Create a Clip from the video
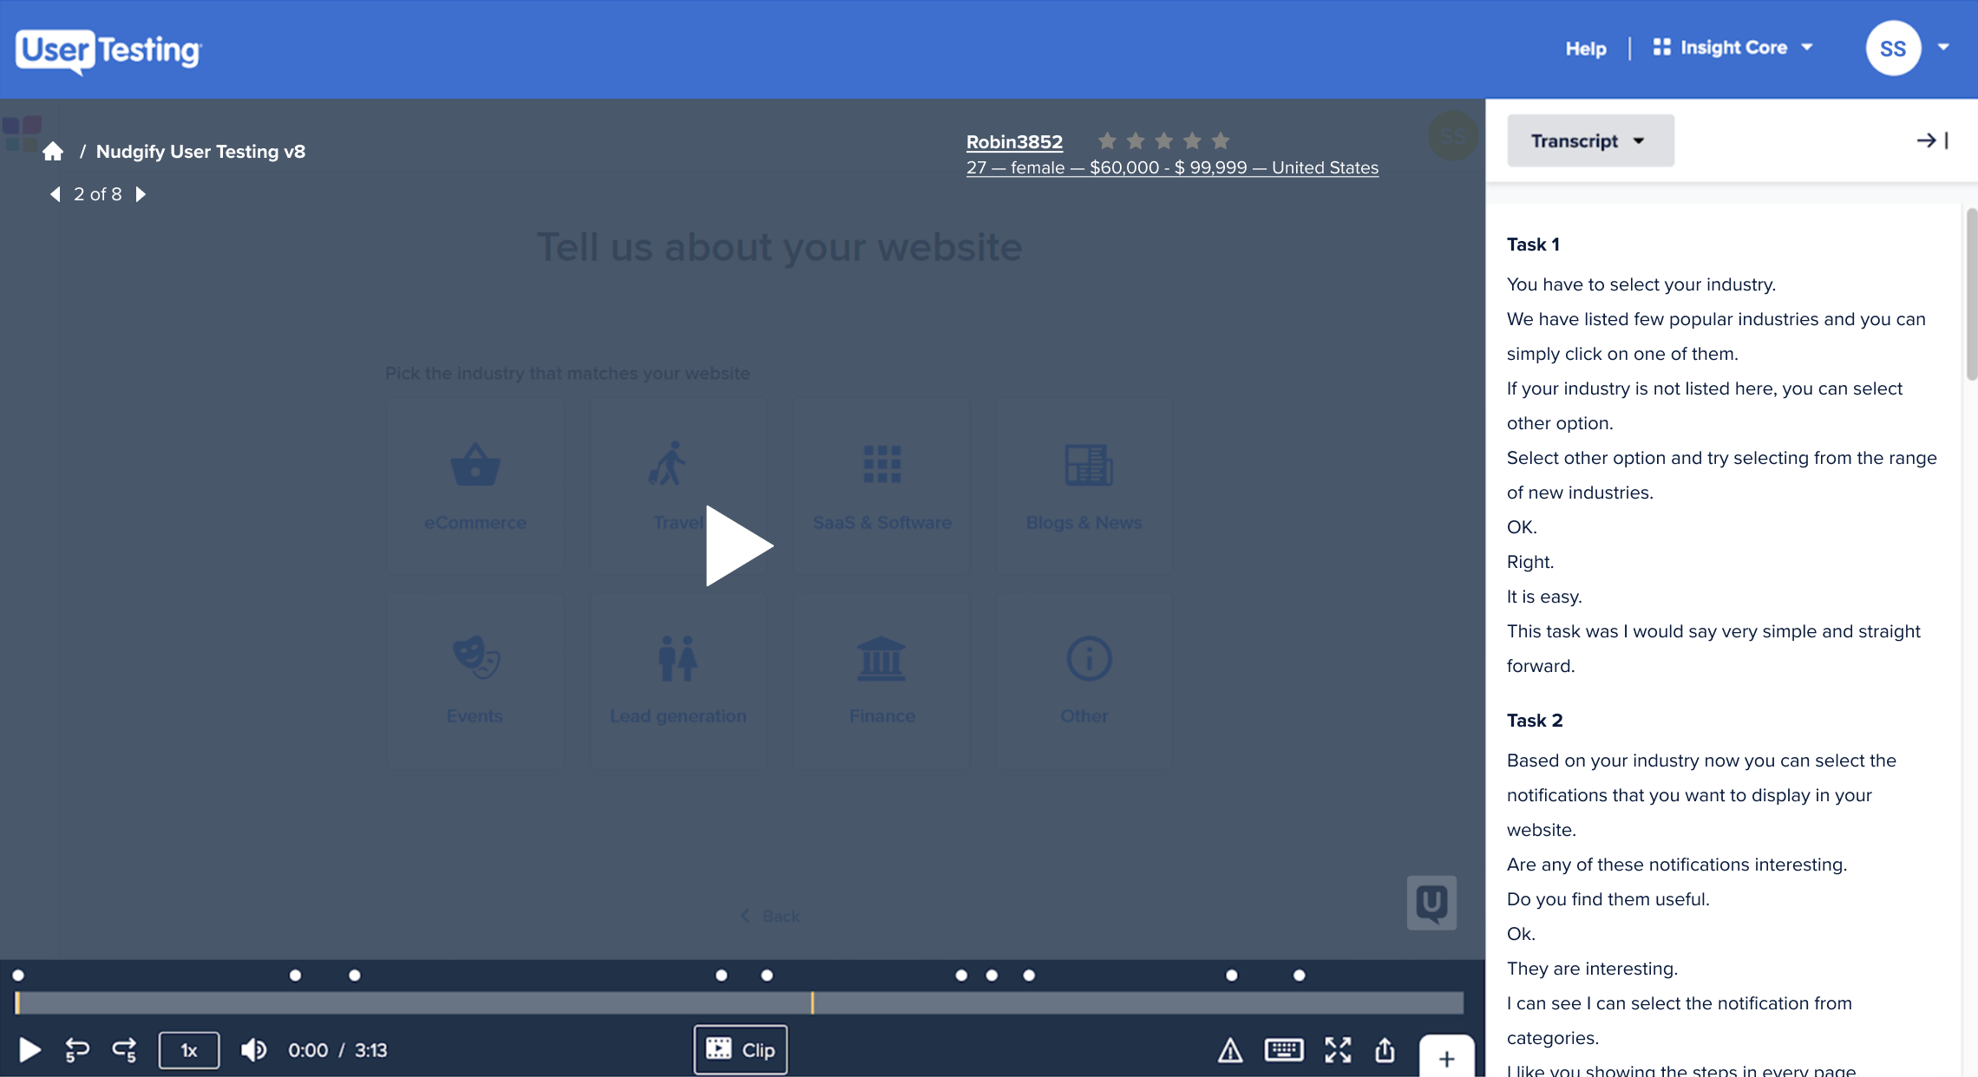This screenshot has width=1978, height=1077. 740,1050
